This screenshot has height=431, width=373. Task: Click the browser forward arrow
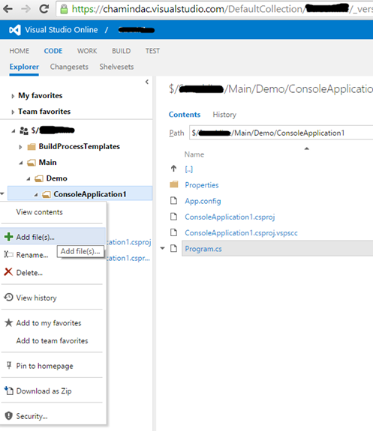pyautogui.click(x=26, y=9)
